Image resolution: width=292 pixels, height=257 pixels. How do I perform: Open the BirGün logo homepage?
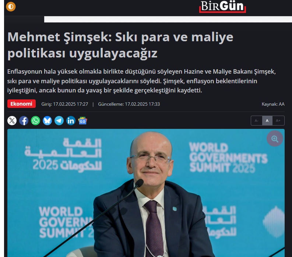pyautogui.click(x=222, y=7)
